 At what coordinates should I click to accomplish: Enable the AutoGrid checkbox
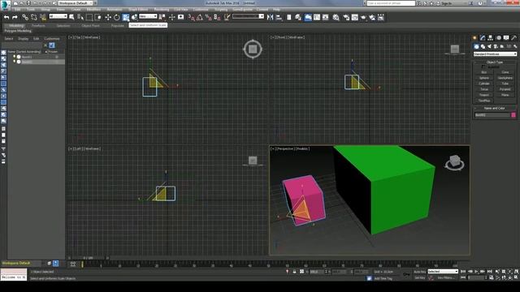pyautogui.click(x=483, y=67)
